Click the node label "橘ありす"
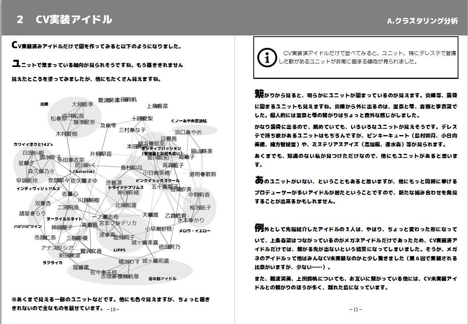This screenshot has width=468, height=324. pos(129,261)
